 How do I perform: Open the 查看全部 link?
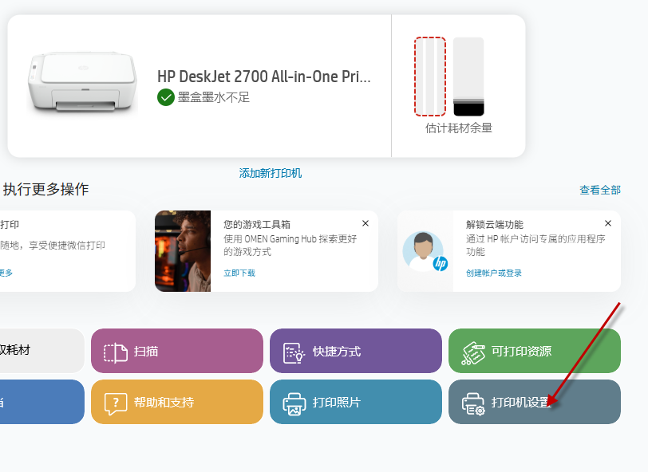[x=600, y=190]
